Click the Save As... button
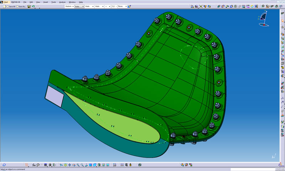Viewport: 285px width, 171px height. [x=22, y=6]
